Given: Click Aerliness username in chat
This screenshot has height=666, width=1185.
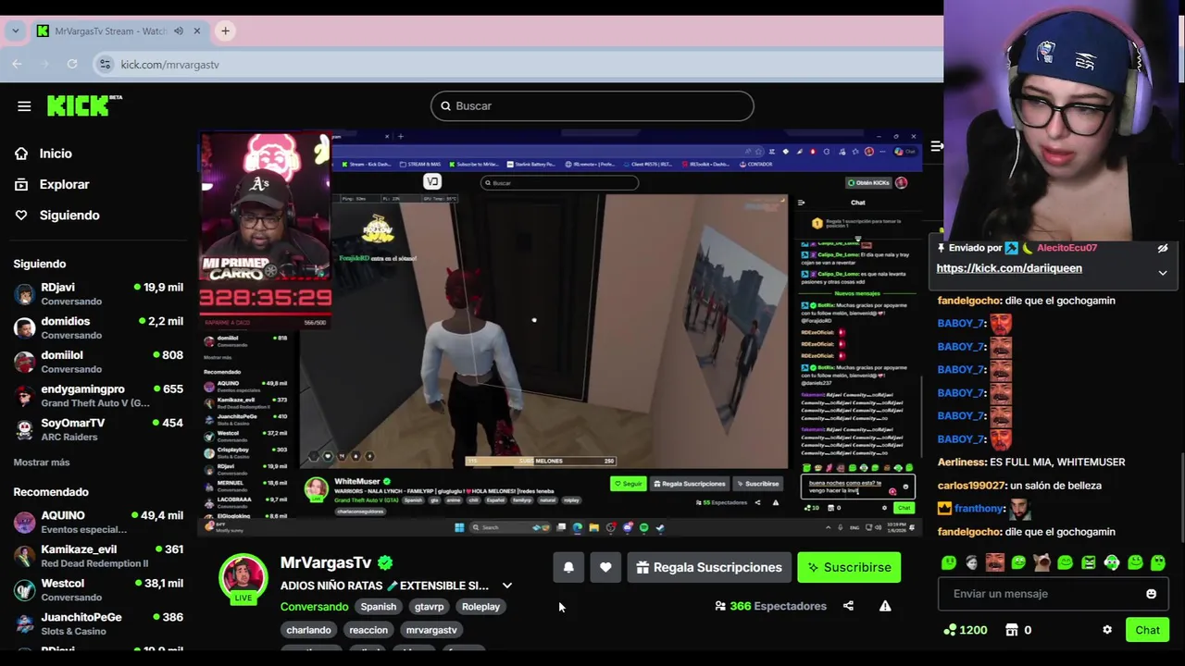Looking at the screenshot, I should (x=961, y=462).
